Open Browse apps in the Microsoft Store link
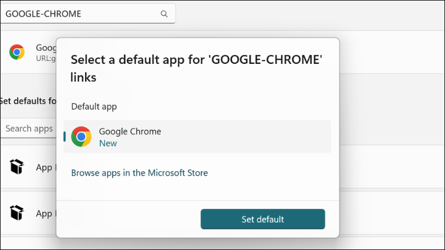Screen dimensions: 445x250 tap(140, 173)
